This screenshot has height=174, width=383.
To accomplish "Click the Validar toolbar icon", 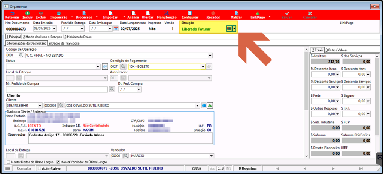I will coord(237,13).
